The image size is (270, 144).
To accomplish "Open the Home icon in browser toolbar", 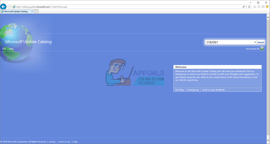I will [255, 7].
